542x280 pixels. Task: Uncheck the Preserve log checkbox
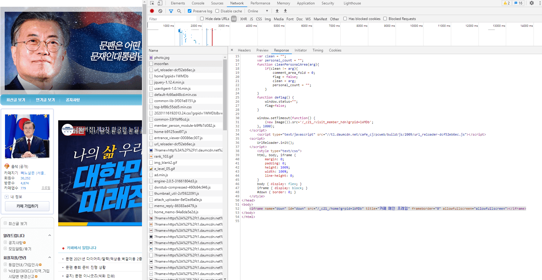[190, 11]
